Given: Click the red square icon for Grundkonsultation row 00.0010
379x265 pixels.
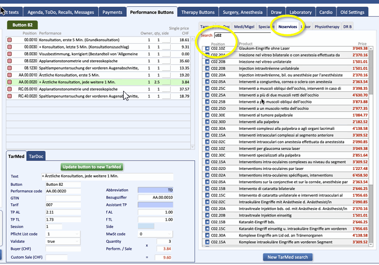Looking at the screenshot, I should click(x=10, y=40).
